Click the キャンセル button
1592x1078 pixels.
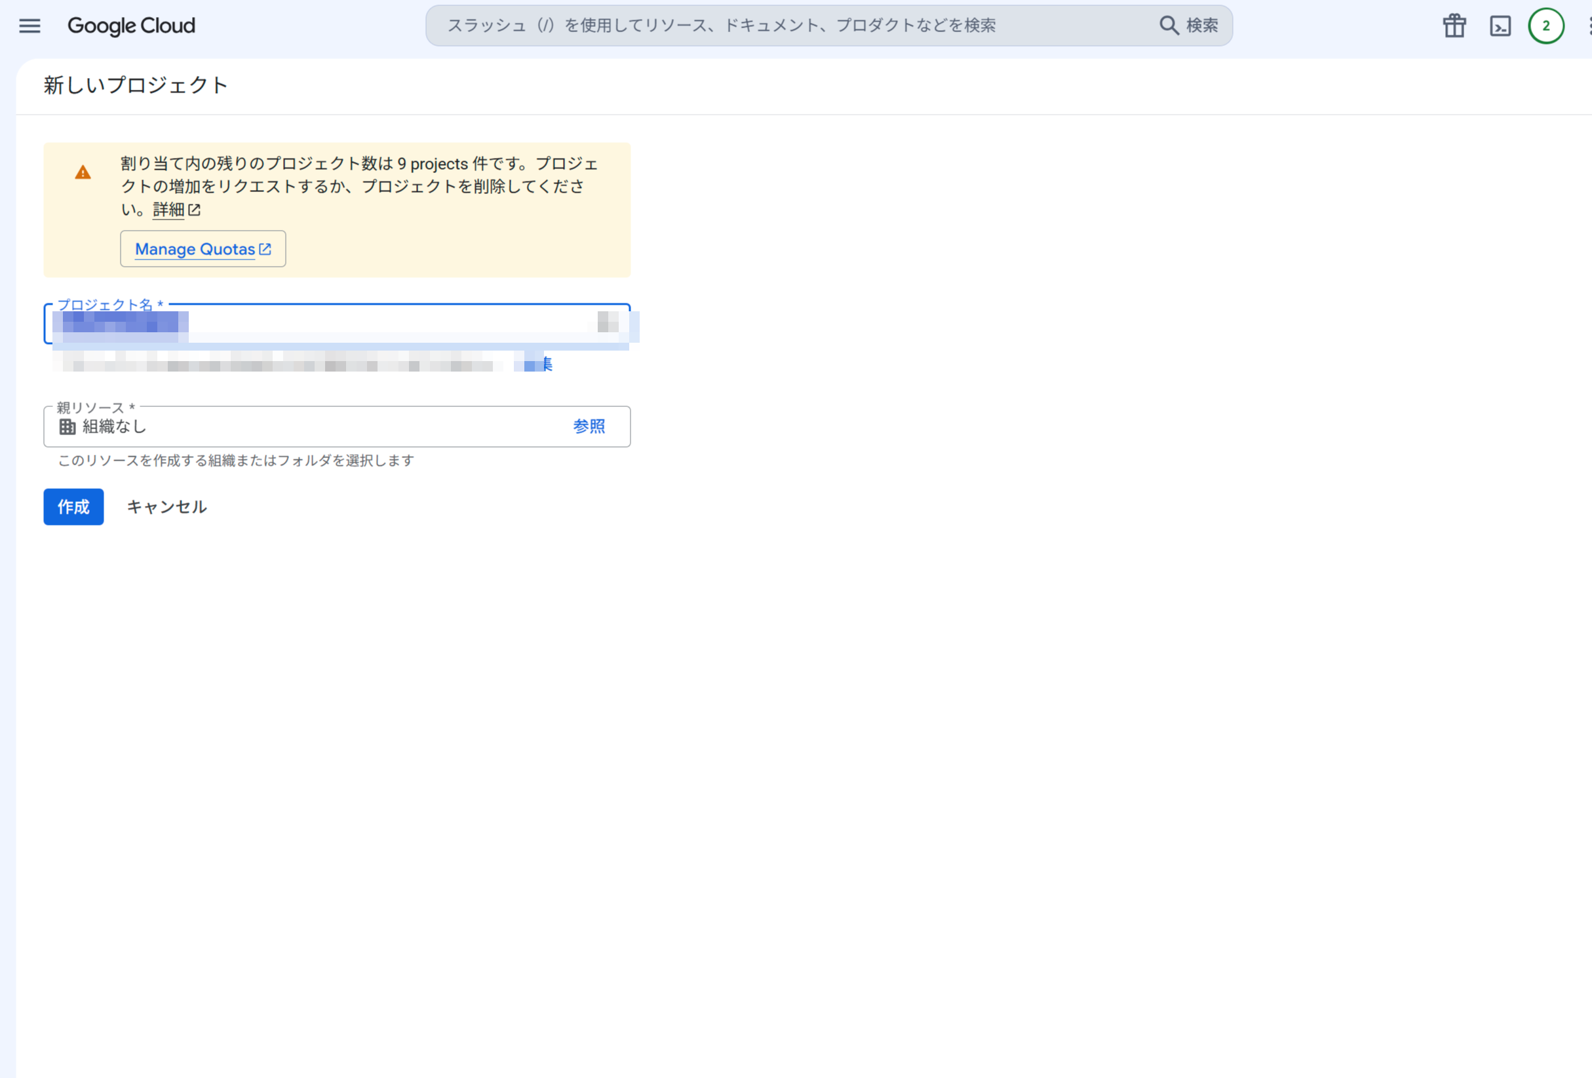point(166,507)
